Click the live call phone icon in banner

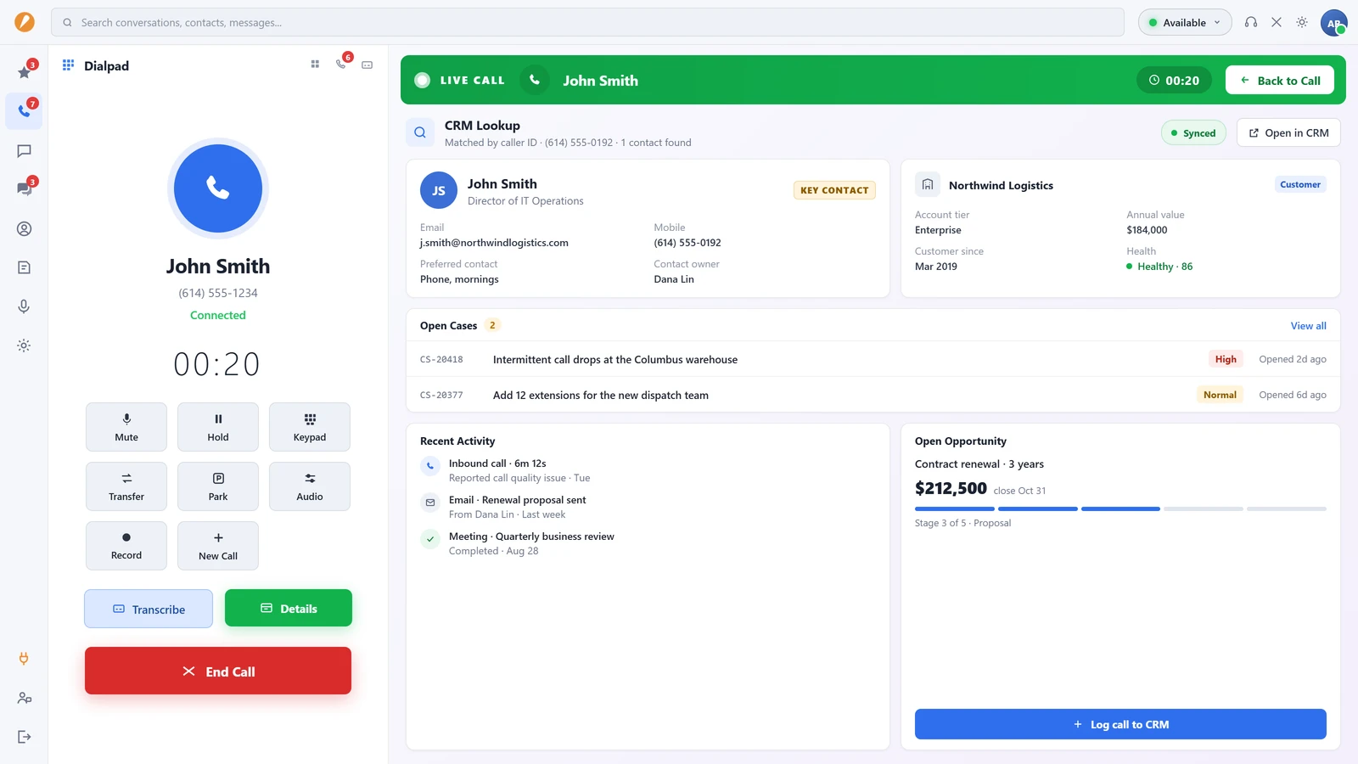coord(535,80)
